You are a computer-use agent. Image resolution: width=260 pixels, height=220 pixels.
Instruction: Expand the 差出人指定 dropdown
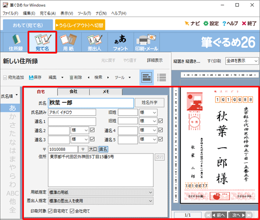[101, 201]
